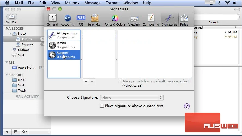Select Support account in signatures list
242x136 pixels.
click(x=64, y=55)
